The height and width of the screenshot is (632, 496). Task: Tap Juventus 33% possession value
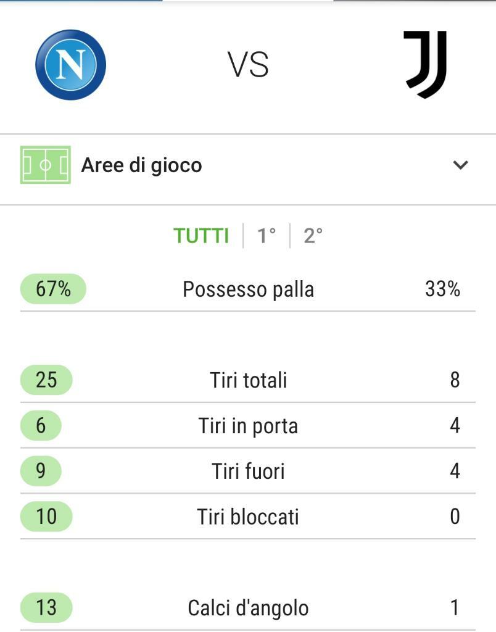[x=442, y=289]
